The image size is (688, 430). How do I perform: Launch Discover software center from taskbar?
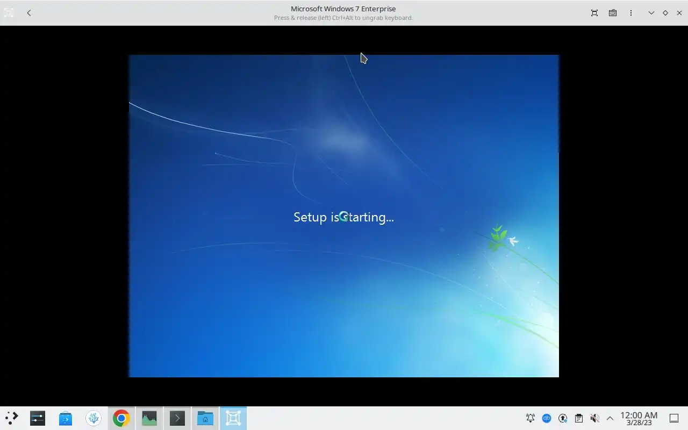[66, 418]
